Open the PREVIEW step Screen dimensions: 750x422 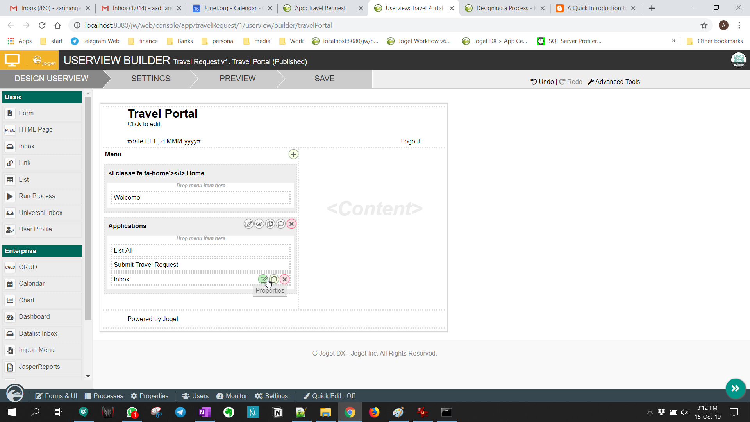pyautogui.click(x=237, y=79)
